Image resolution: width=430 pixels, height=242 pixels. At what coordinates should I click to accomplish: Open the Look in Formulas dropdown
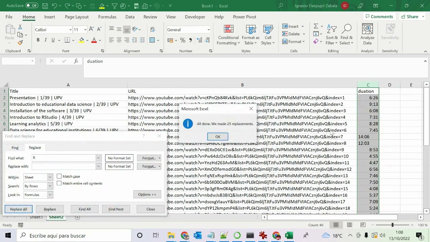tap(50, 195)
